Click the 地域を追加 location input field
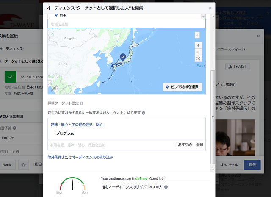The image size is (271, 197). 126,24
